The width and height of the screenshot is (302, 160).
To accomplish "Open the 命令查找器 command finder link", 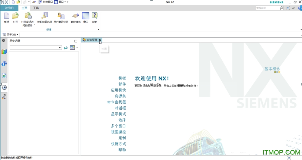I will click(x=117, y=102).
